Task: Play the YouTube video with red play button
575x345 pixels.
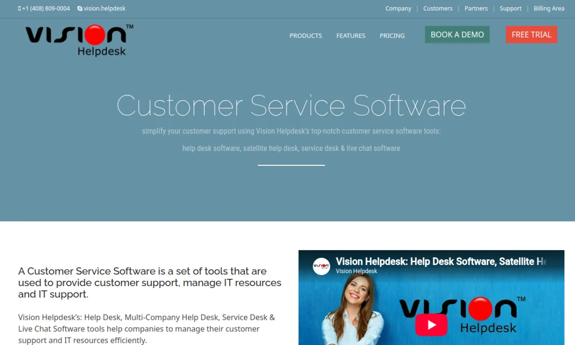Action: [x=431, y=325]
